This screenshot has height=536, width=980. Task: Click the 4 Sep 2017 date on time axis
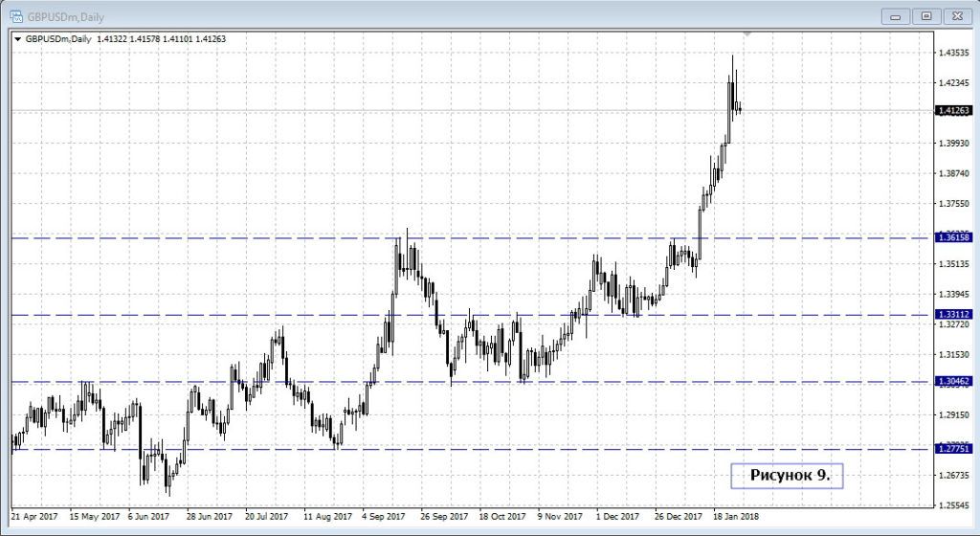point(383,517)
